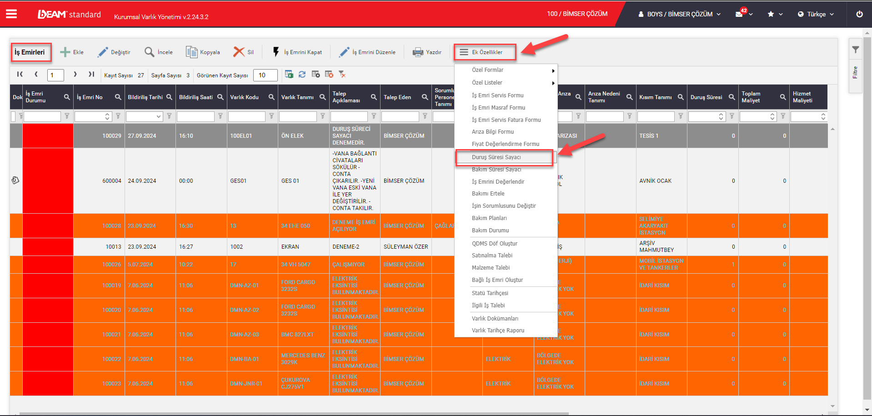The width and height of the screenshot is (872, 416).
Task: Click the Kopyala button
Action: [203, 52]
